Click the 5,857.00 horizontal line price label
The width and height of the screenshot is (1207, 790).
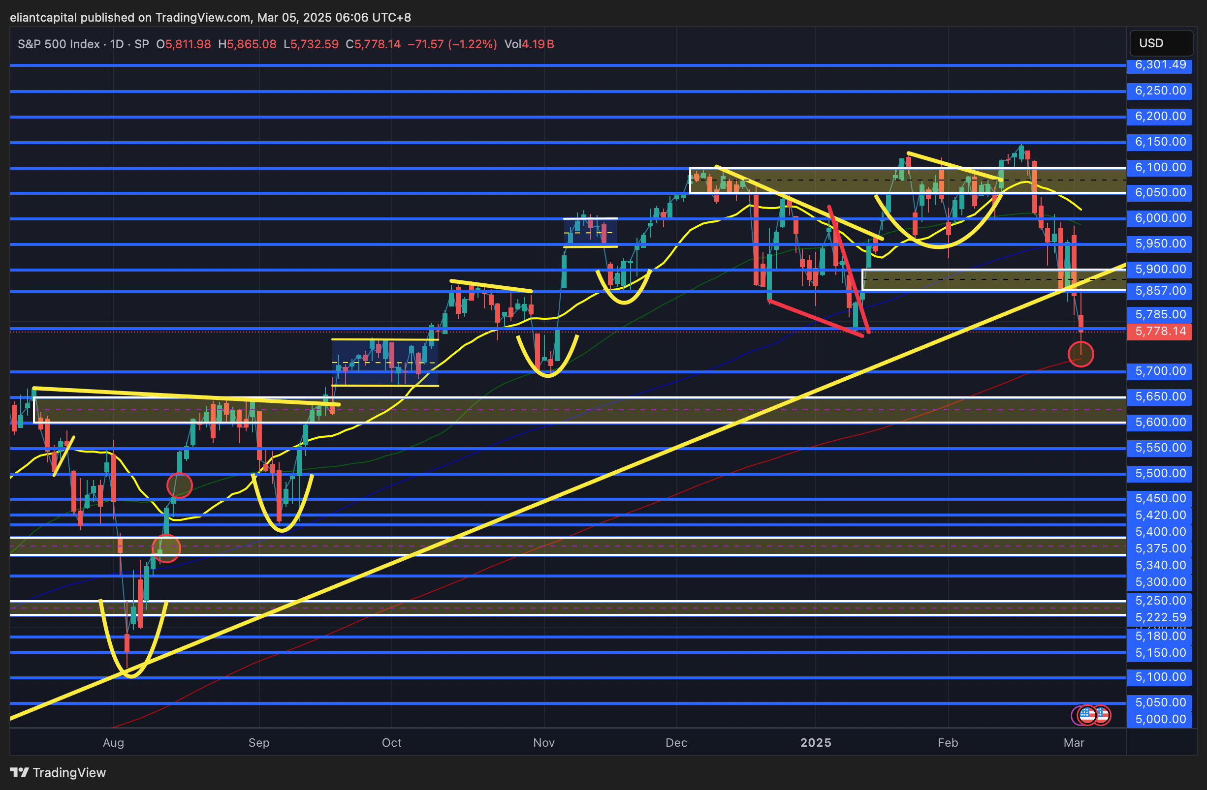click(1159, 291)
